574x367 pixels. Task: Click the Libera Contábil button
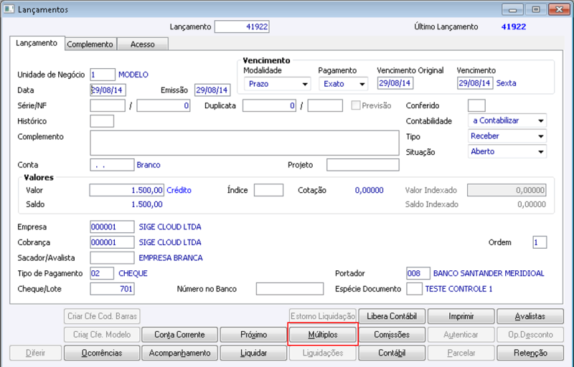point(392,316)
